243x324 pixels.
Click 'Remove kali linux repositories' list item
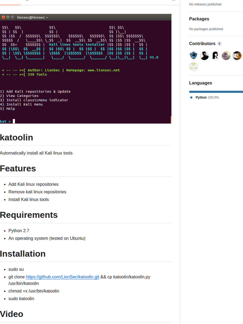(x=37, y=192)
